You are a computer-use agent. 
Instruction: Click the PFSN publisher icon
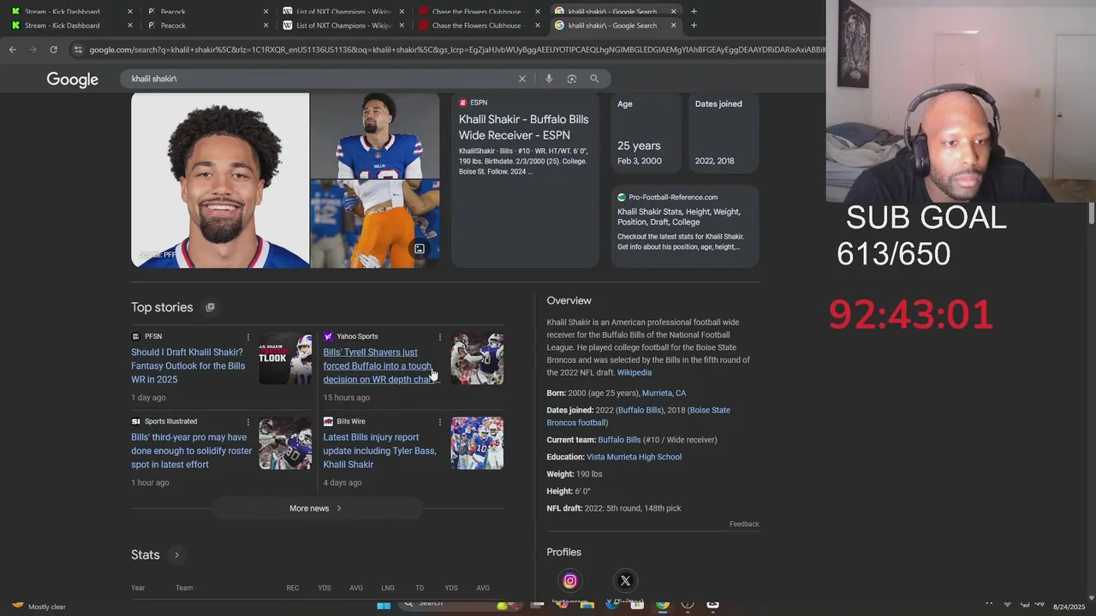[136, 337]
